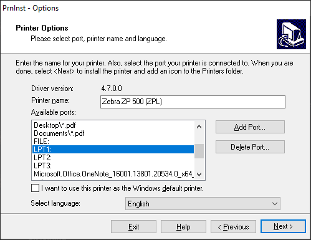Open the Select language dropdown
The image size is (311, 240).
point(203,204)
